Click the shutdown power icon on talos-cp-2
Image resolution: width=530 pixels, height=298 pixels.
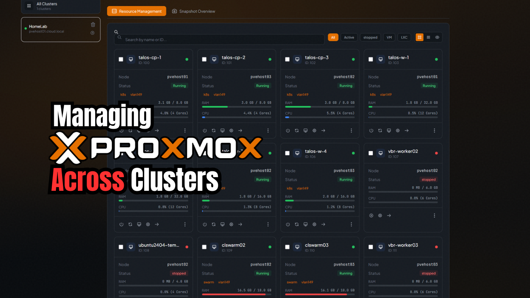coord(204,130)
